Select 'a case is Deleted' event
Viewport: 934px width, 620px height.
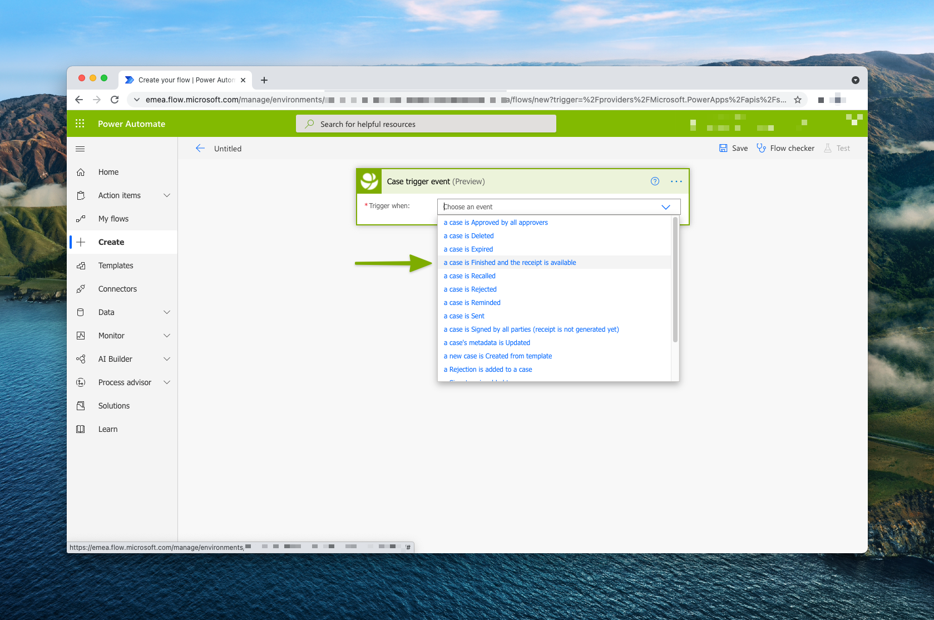click(555, 236)
